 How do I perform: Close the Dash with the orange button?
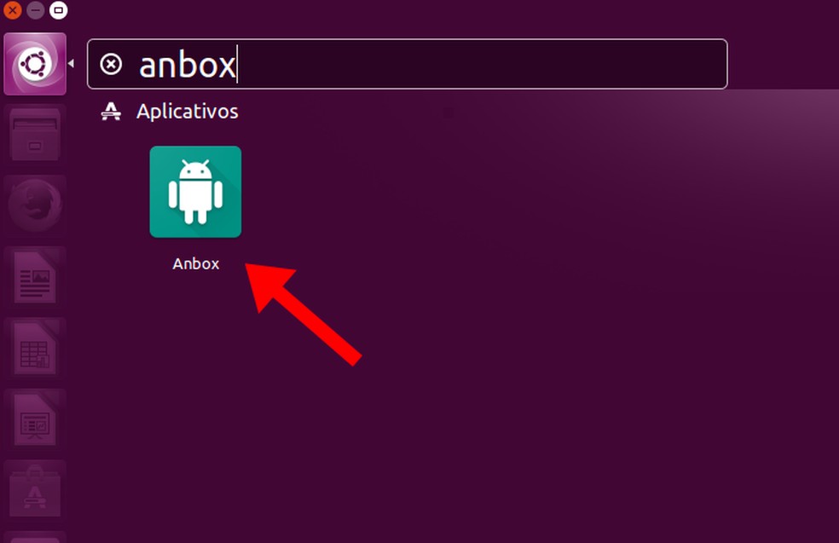click(12, 10)
